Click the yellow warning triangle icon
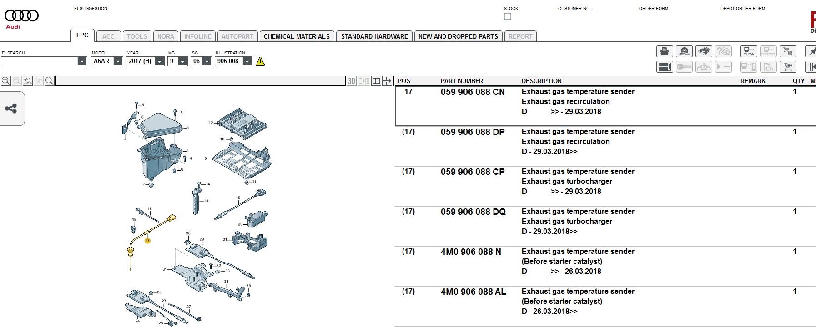816x327 pixels. (260, 61)
